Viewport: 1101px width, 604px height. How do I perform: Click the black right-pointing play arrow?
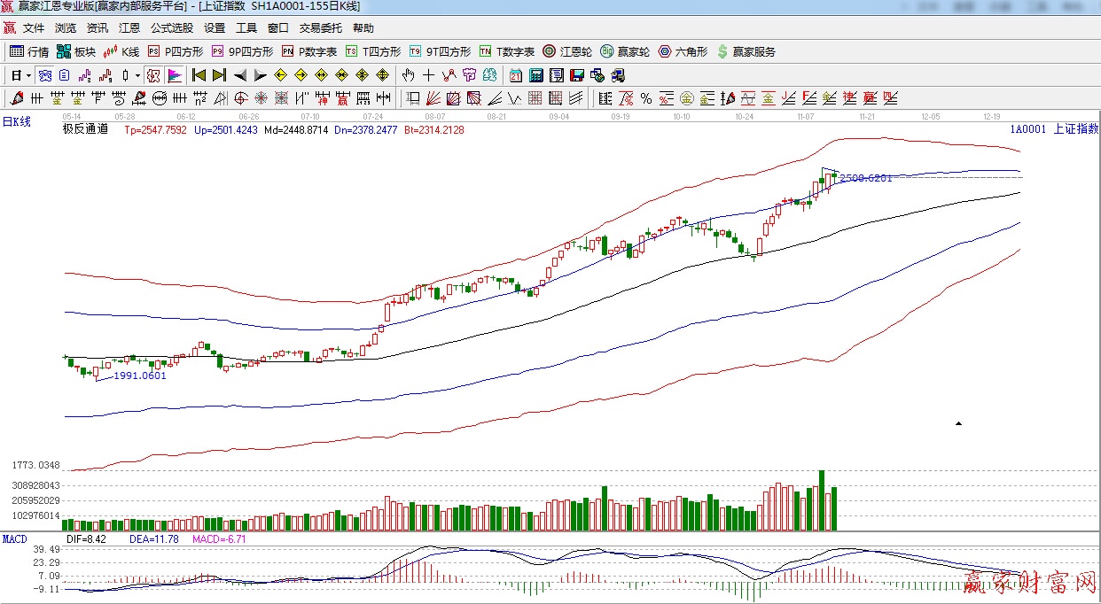click(260, 75)
